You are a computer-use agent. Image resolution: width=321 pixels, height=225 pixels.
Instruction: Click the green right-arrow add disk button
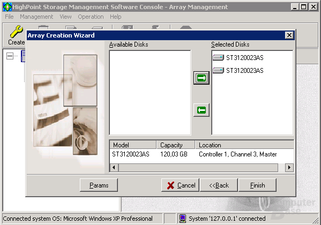tap(201, 78)
